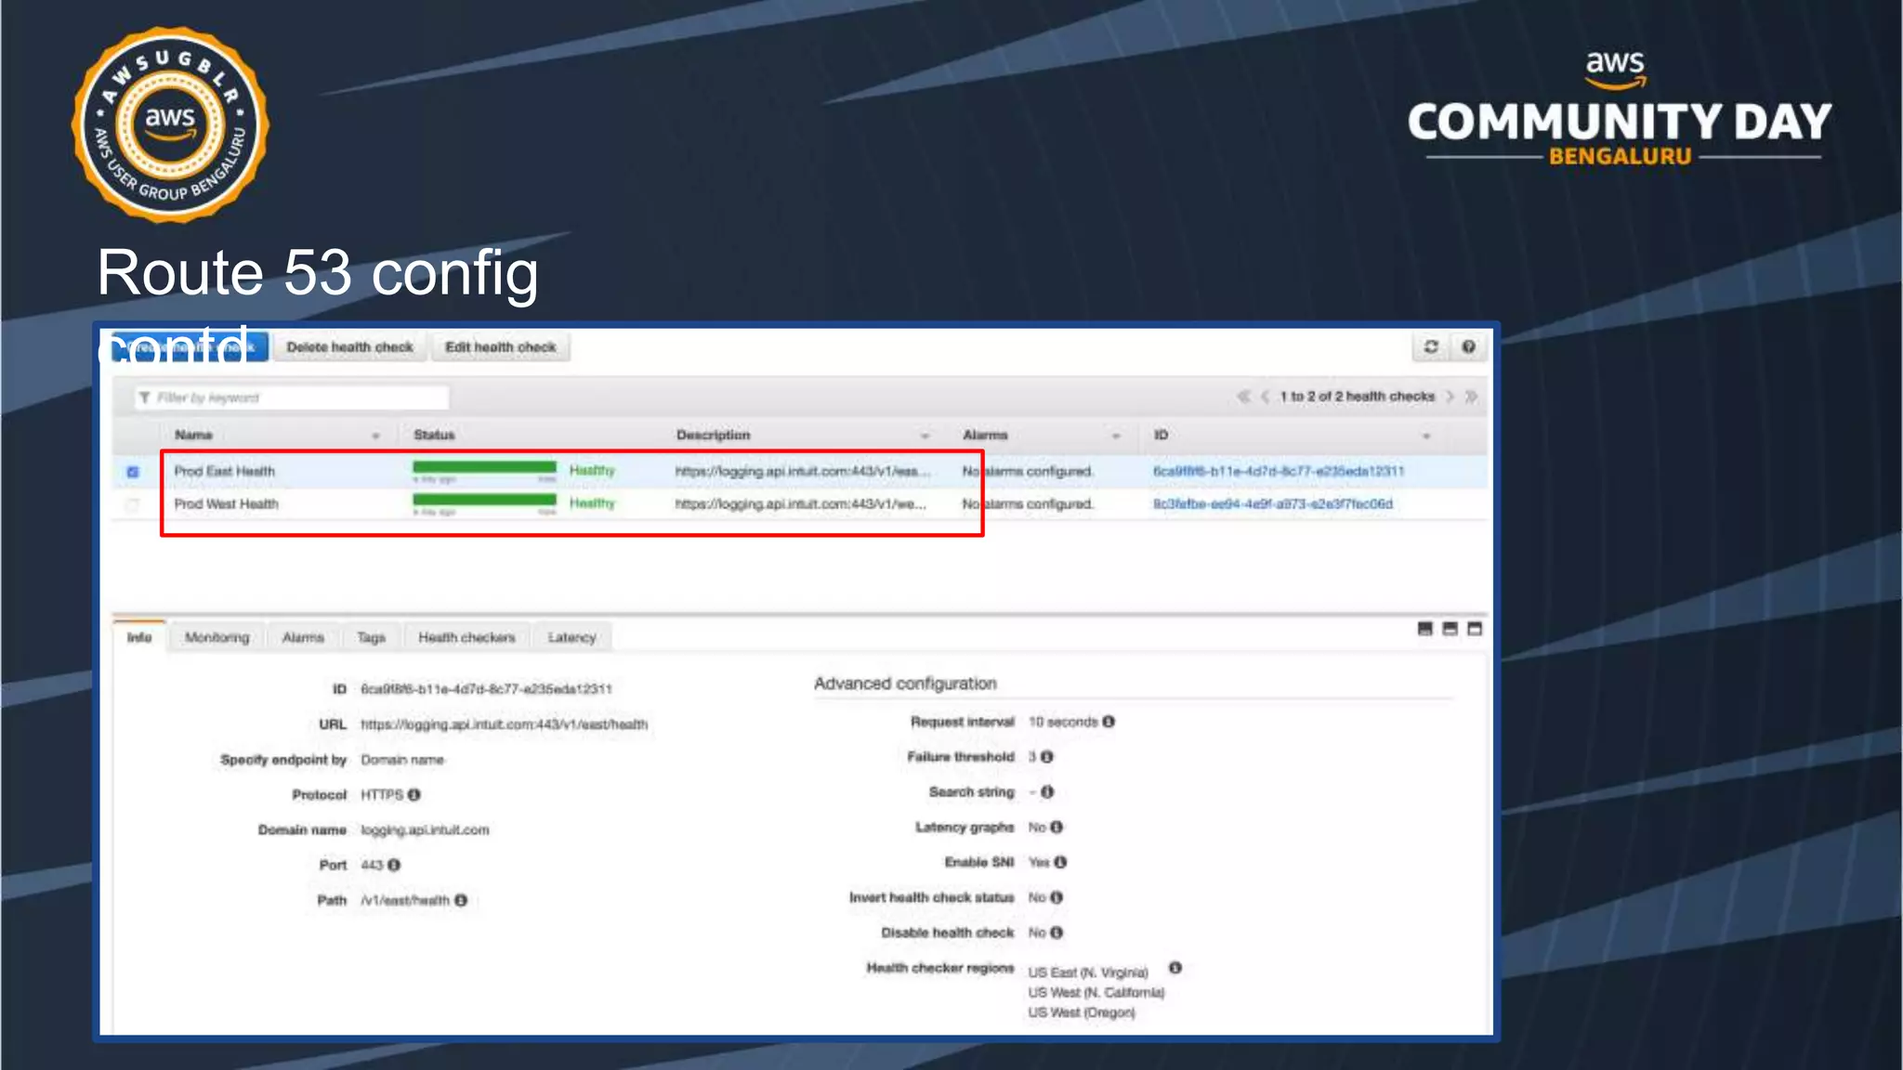The image size is (1903, 1070).
Task: Switch to the Alarms tab
Action: point(303,637)
